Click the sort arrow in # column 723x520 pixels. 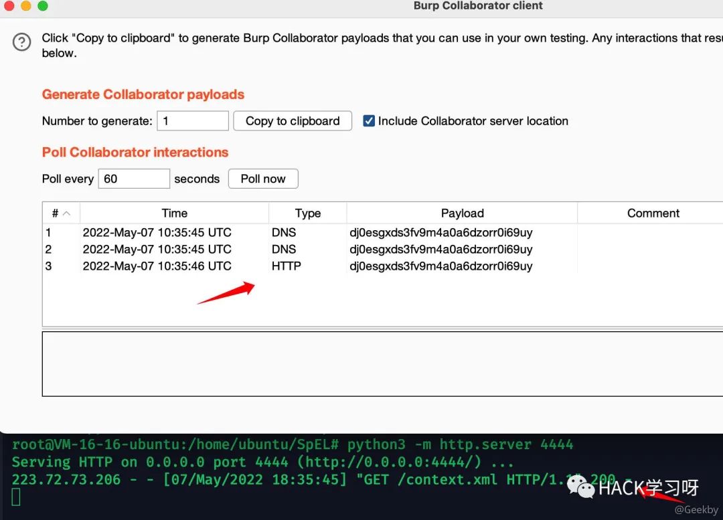66,213
